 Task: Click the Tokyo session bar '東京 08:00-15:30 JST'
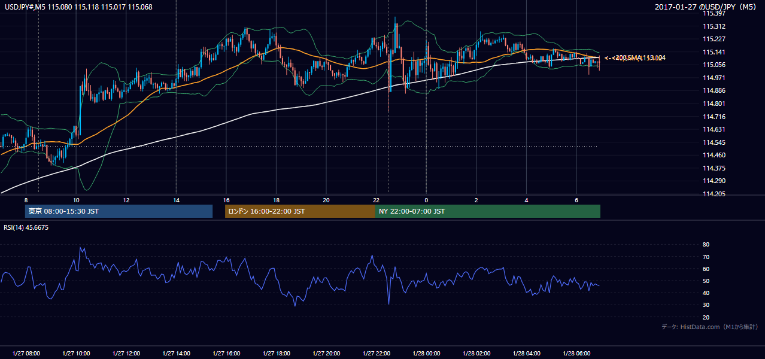119,211
